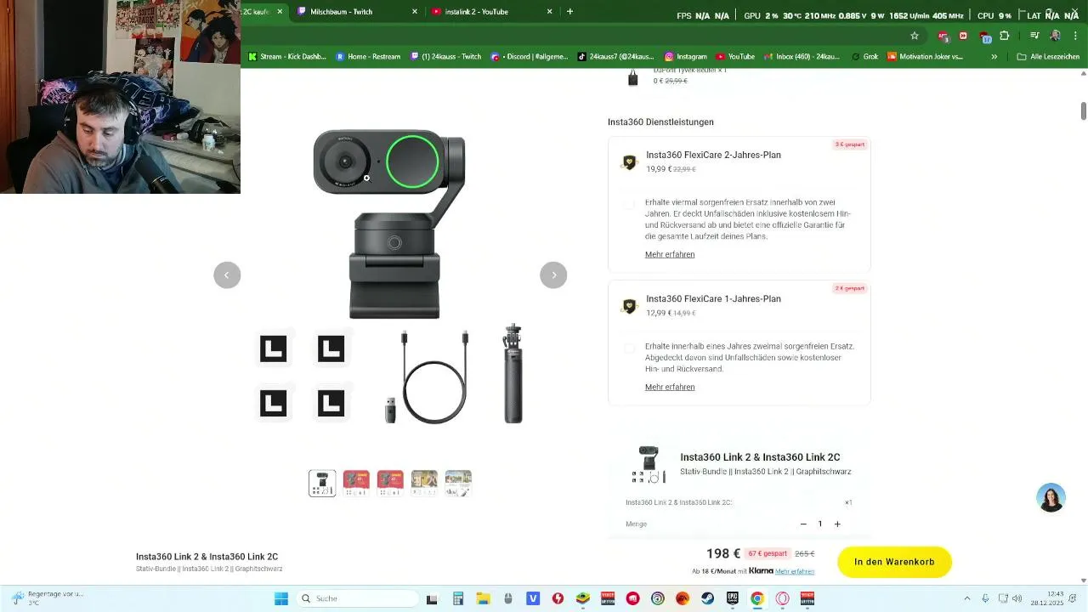Click the Klarna Mehr erfahren link
The width and height of the screenshot is (1088, 612).
pos(795,571)
